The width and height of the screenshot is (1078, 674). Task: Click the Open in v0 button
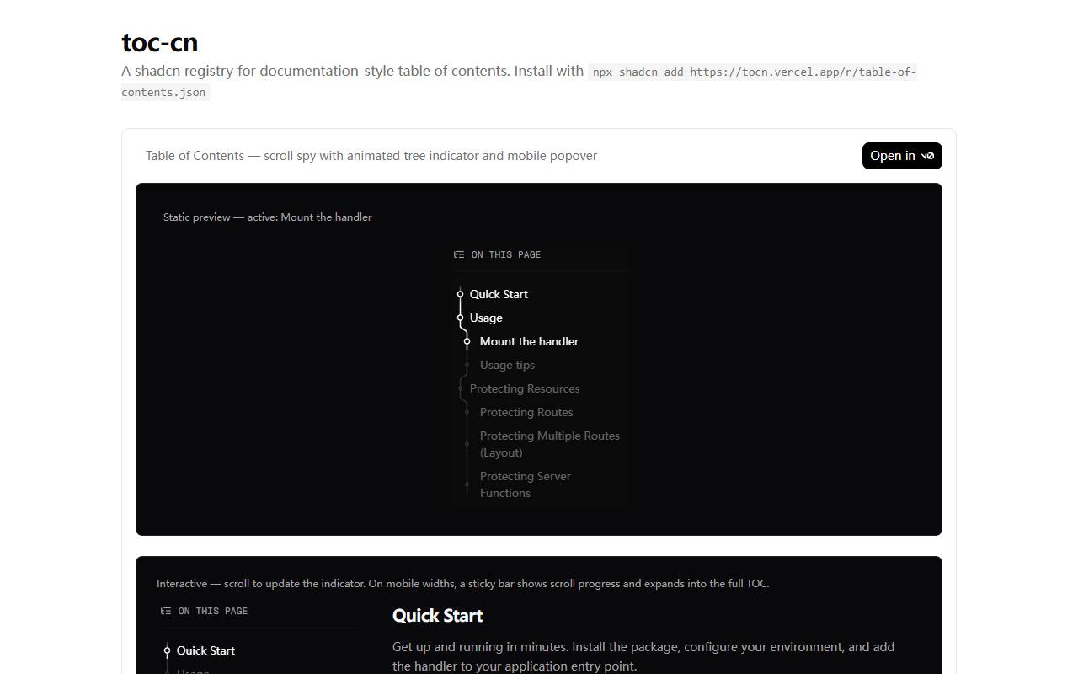click(902, 156)
